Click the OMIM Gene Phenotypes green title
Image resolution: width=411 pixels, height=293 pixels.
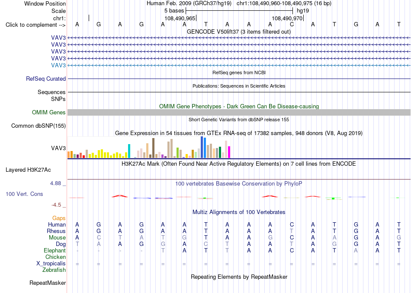point(239,107)
